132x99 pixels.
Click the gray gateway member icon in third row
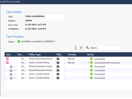(x=11, y=66)
